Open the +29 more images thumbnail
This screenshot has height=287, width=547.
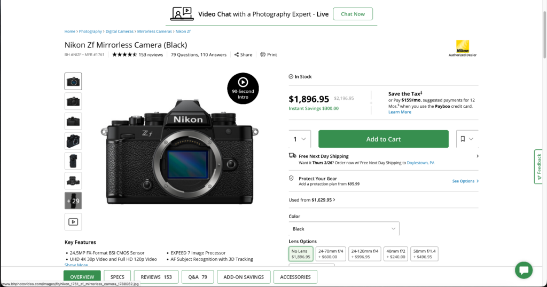coord(73,201)
